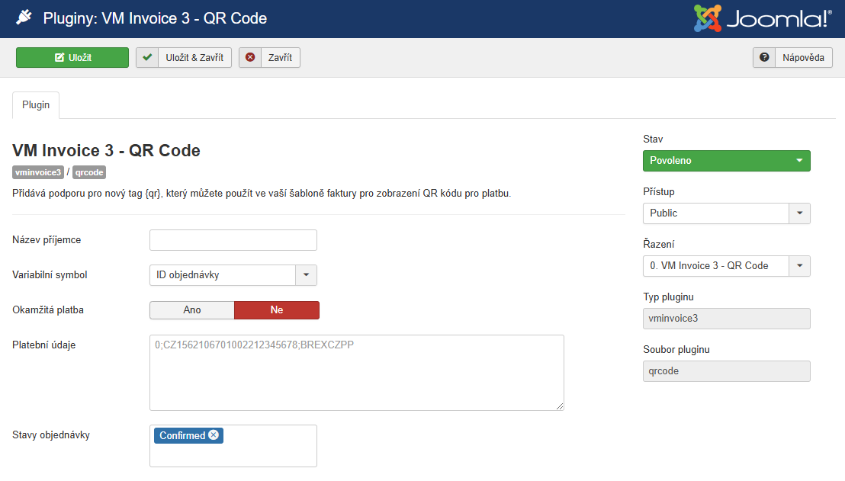Switch to the Plugin tab
Viewport: 845px width, 481px height.
(36, 105)
